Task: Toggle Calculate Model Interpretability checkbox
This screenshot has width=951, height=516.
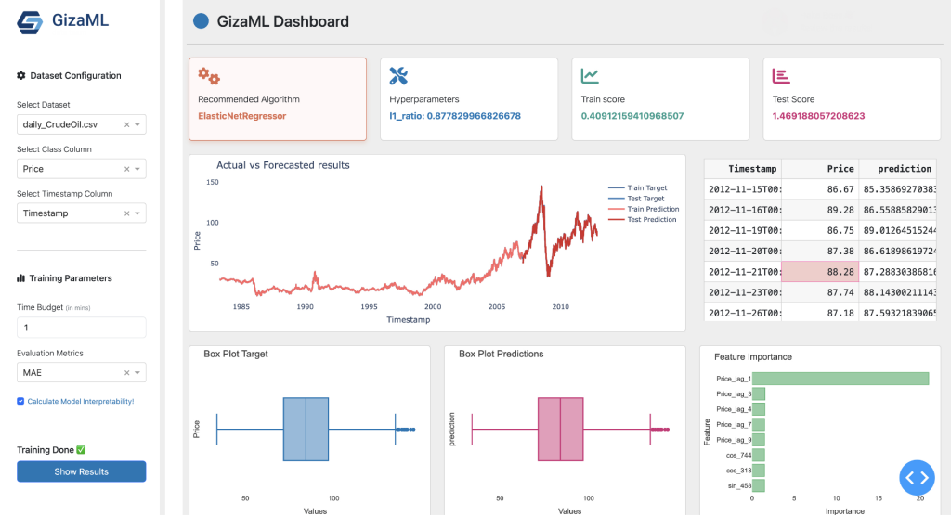Action: [20, 401]
